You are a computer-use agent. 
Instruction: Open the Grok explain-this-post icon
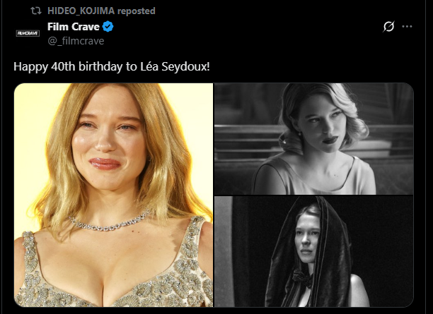388,27
